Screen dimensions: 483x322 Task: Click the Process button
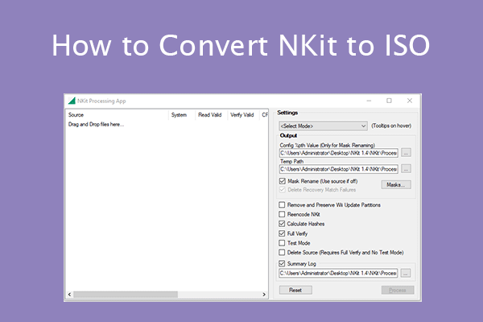(x=398, y=290)
